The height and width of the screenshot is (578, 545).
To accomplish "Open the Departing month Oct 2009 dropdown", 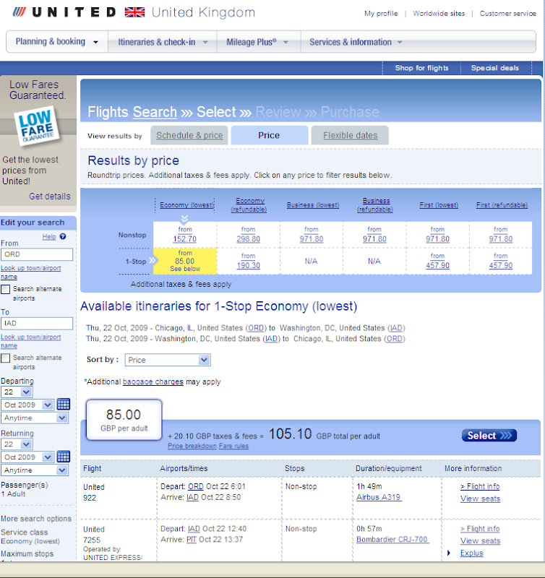I will pos(27,405).
